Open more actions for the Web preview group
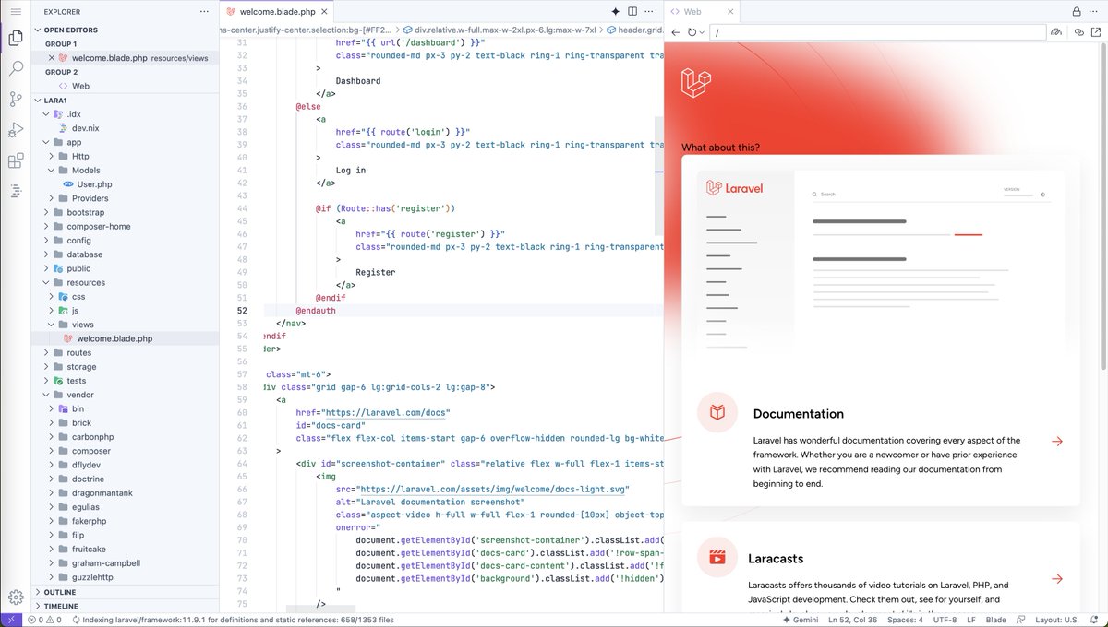This screenshot has height=627, width=1108. [x=1094, y=12]
